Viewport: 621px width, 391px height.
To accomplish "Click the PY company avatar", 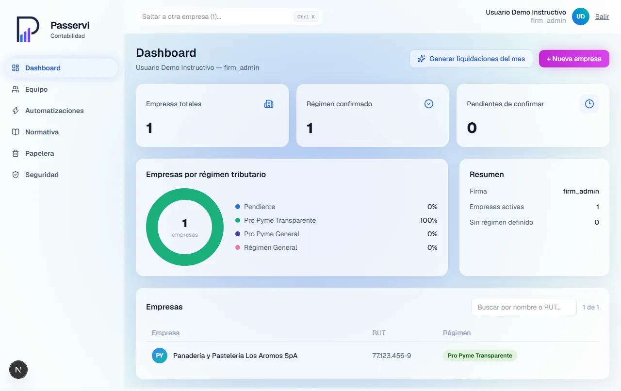I will coord(160,356).
